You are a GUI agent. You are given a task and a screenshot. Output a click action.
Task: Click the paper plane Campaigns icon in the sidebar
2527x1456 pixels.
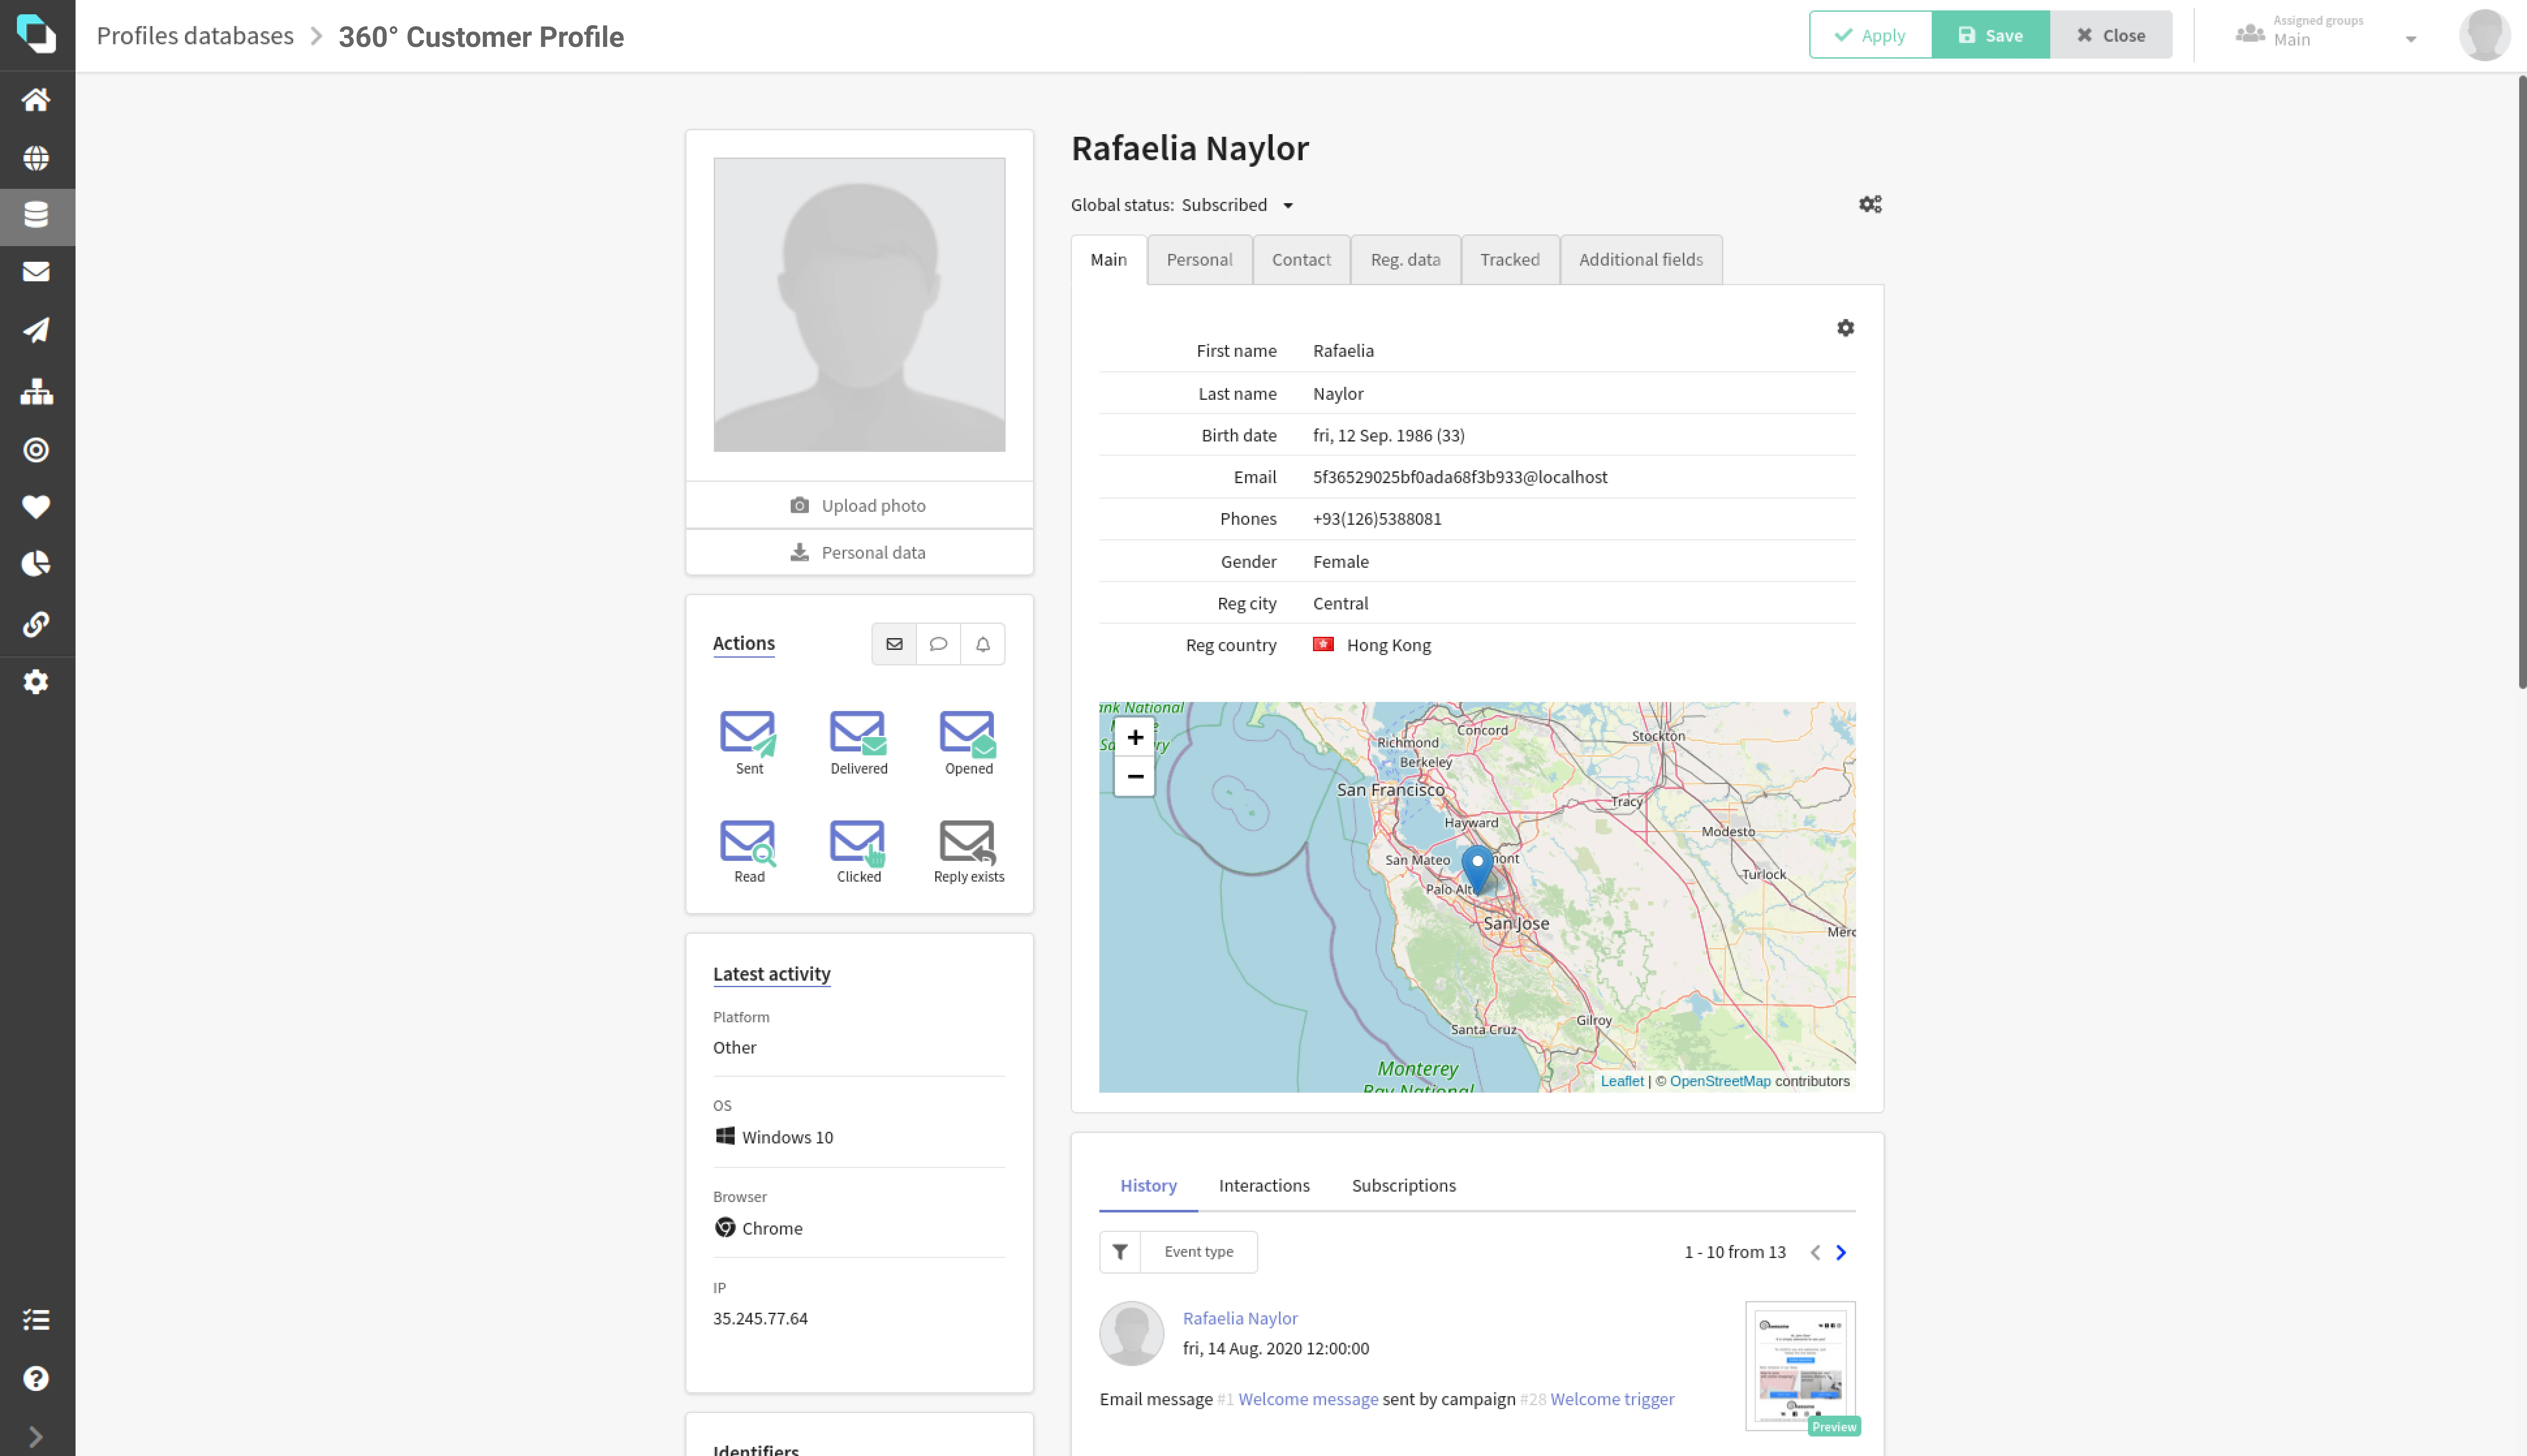[36, 330]
